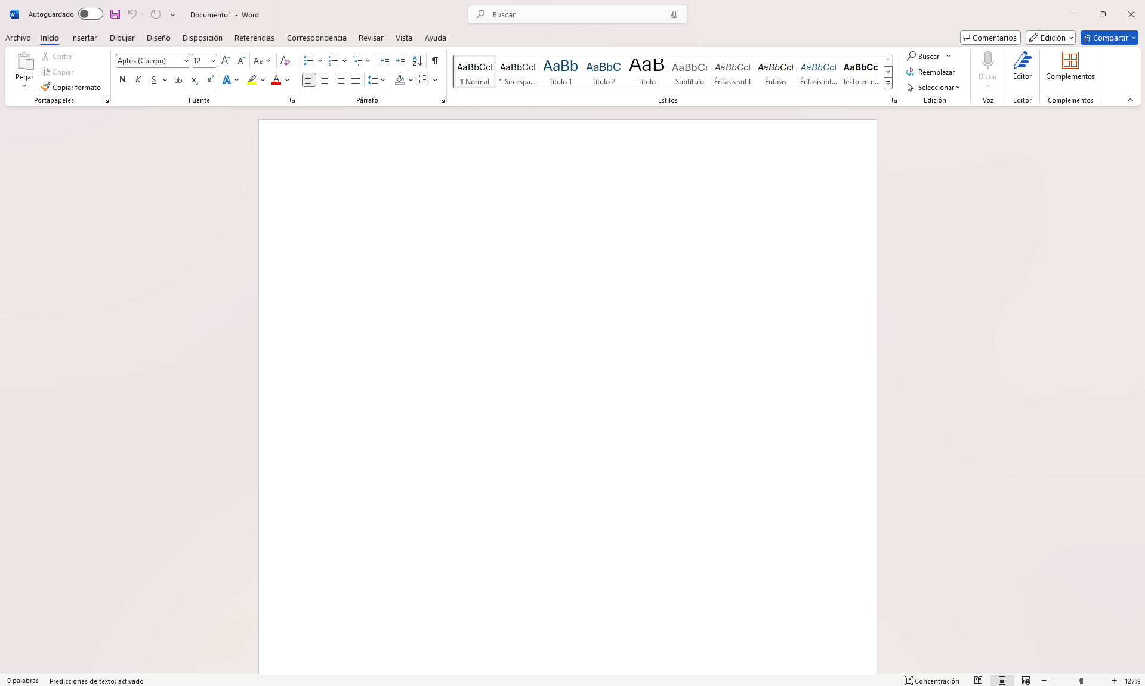
Task: Click the Buscar search field
Action: tap(577, 14)
